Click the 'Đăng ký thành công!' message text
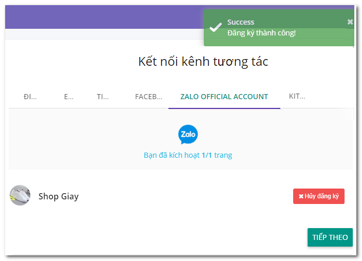 click(261, 33)
